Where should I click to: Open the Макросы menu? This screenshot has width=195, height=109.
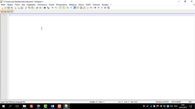tap(73, 5)
